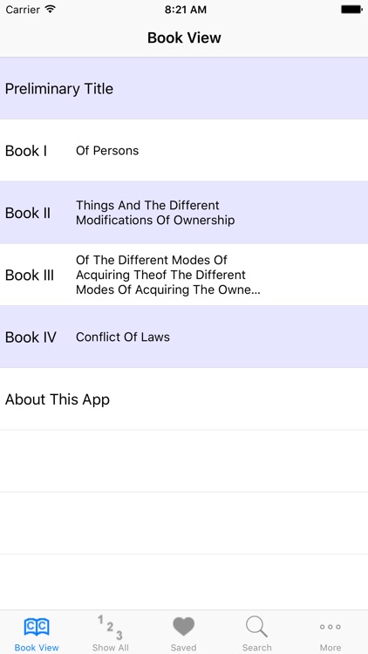This screenshot has height=654, width=368.
Task: Select the Preliminary Title row
Action: point(184,88)
